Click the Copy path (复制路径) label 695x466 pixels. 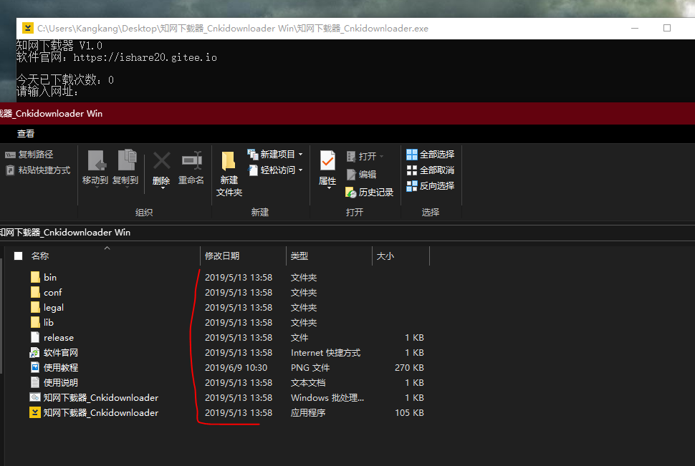click(x=36, y=155)
